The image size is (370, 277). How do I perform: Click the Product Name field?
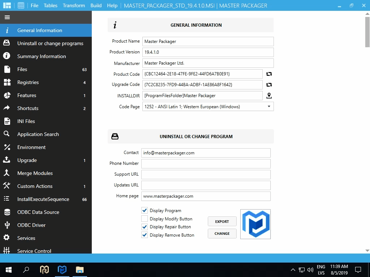point(208,41)
